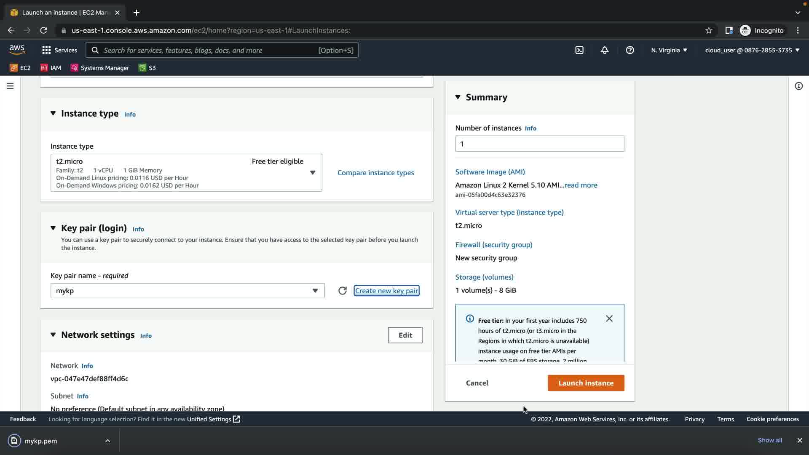
Task: Open the left navigation hamburger menu
Action: (x=10, y=86)
